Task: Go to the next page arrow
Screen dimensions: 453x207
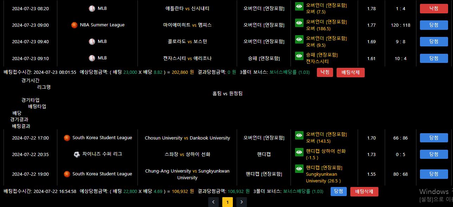Action: [241, 202]
